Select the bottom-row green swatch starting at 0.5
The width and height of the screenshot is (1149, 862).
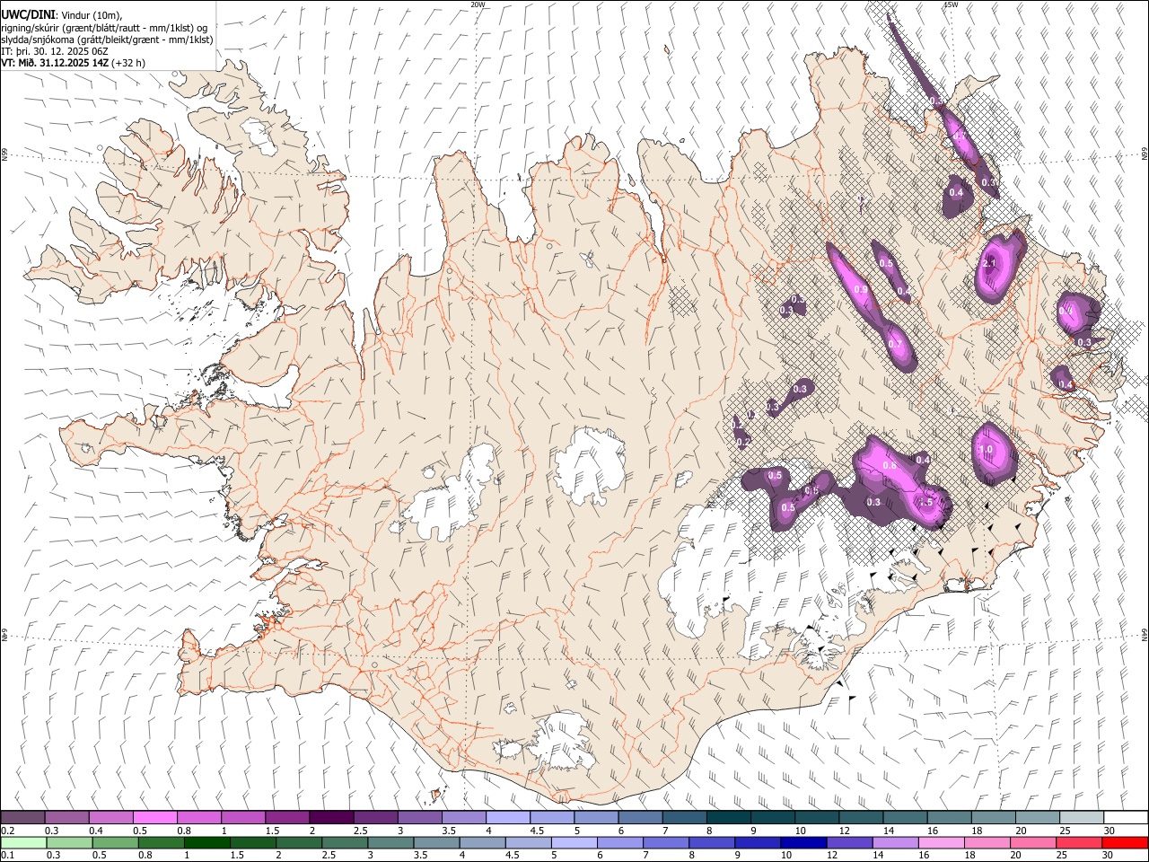click(x=115, y=842)
